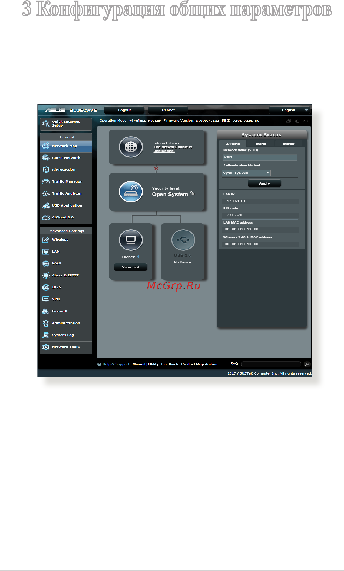The height and width of the screenshot is (571, 344).
Task: Click the AiCloud 2.0 cloud icon
Action: [46, 217]
